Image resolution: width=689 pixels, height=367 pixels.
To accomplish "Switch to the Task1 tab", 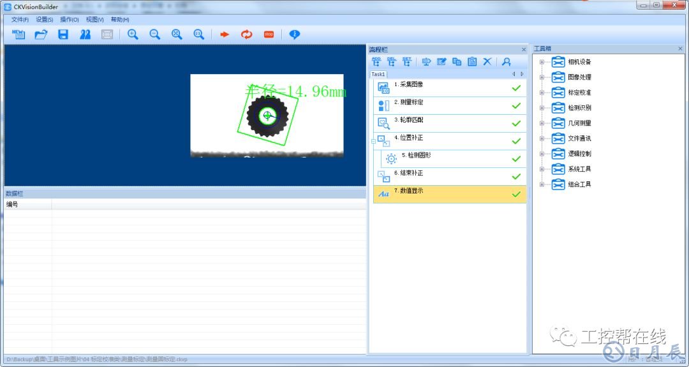I will 378,74.
